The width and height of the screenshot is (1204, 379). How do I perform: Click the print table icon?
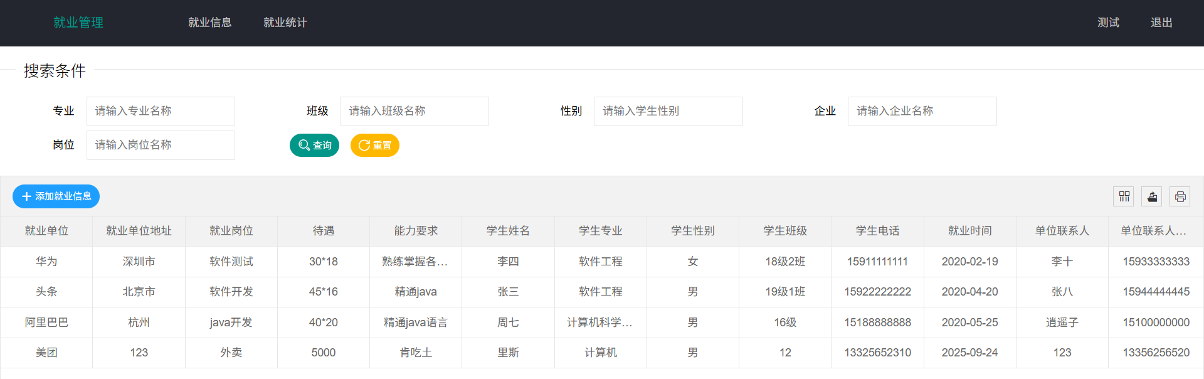click(x=1180, y=196)
